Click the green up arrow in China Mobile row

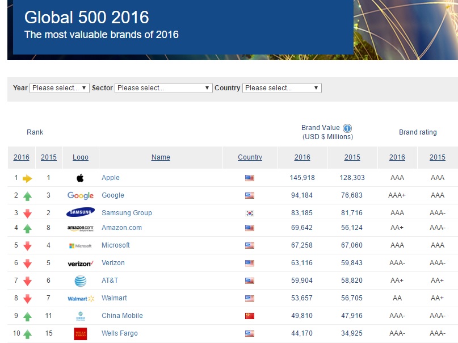click(27, 316)
